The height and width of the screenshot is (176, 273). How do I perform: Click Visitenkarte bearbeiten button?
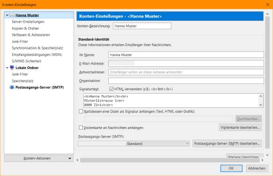point(240,128)
